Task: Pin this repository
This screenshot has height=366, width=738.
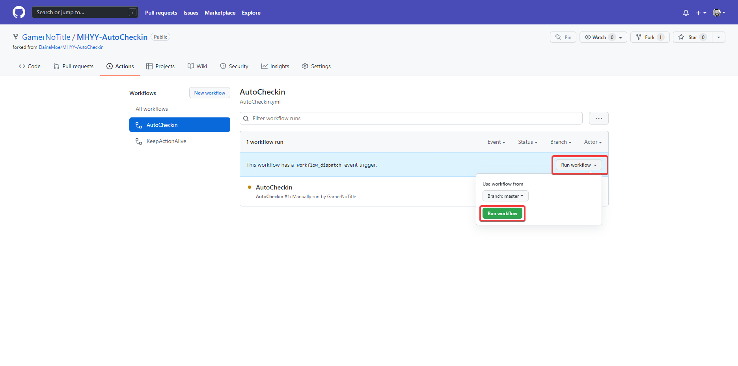Action: pos(563,37)
